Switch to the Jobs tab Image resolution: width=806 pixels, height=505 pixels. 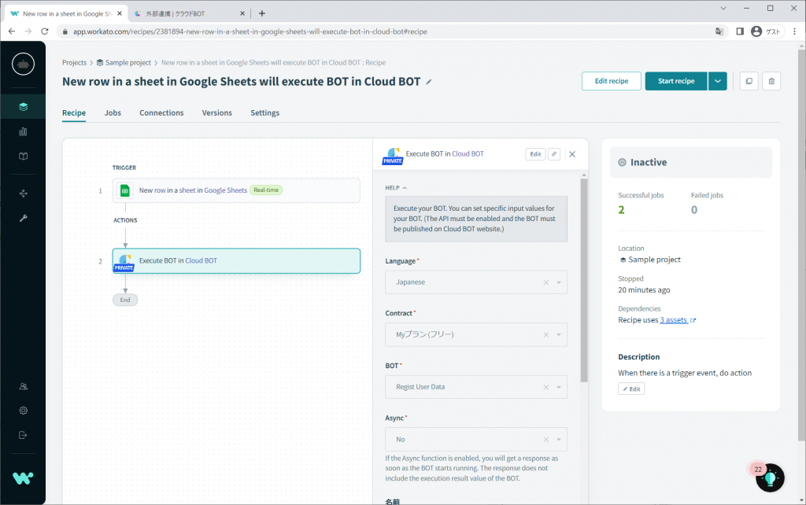coord(113,113)
